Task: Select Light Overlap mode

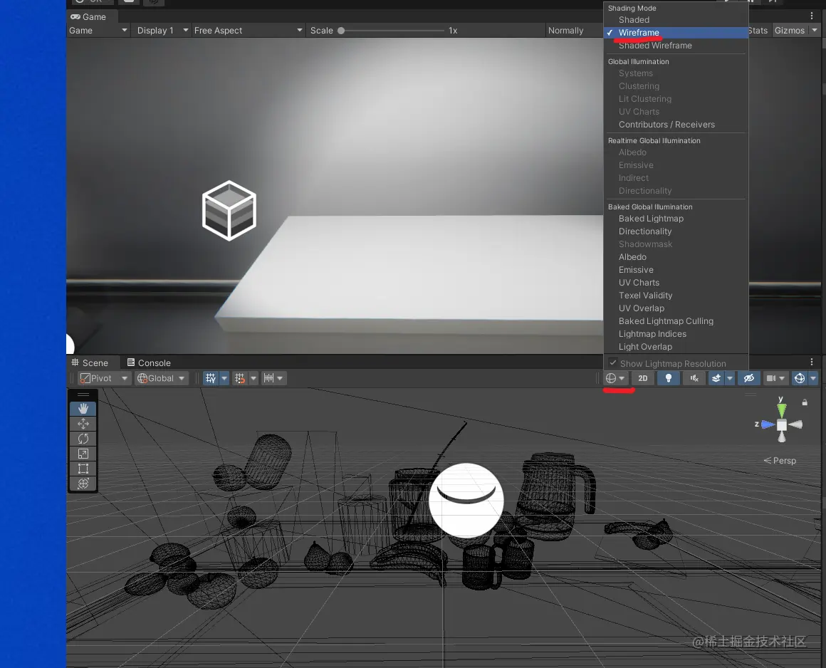Action: [675, 347]
